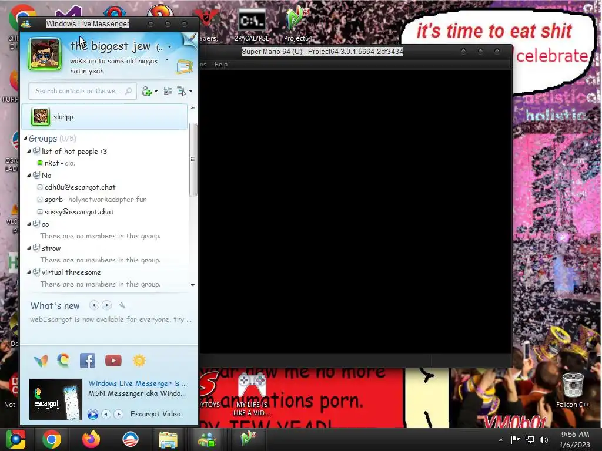This screenshot has height=451, width=602.
Task: Go to next Escargot video
Action: tap(119, 414)
